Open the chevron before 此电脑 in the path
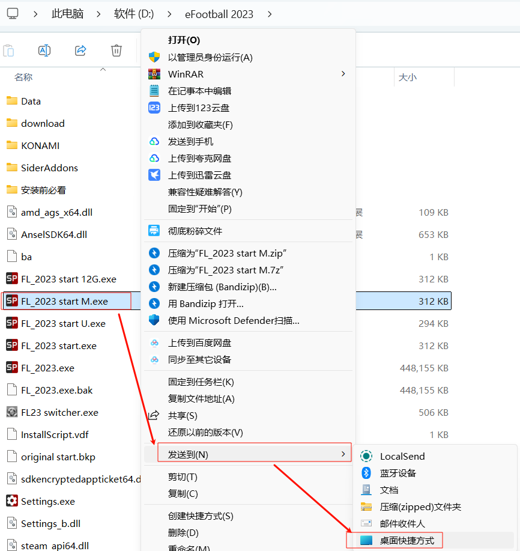Viewport: 520px width, 551px height. tap(35, 14)
